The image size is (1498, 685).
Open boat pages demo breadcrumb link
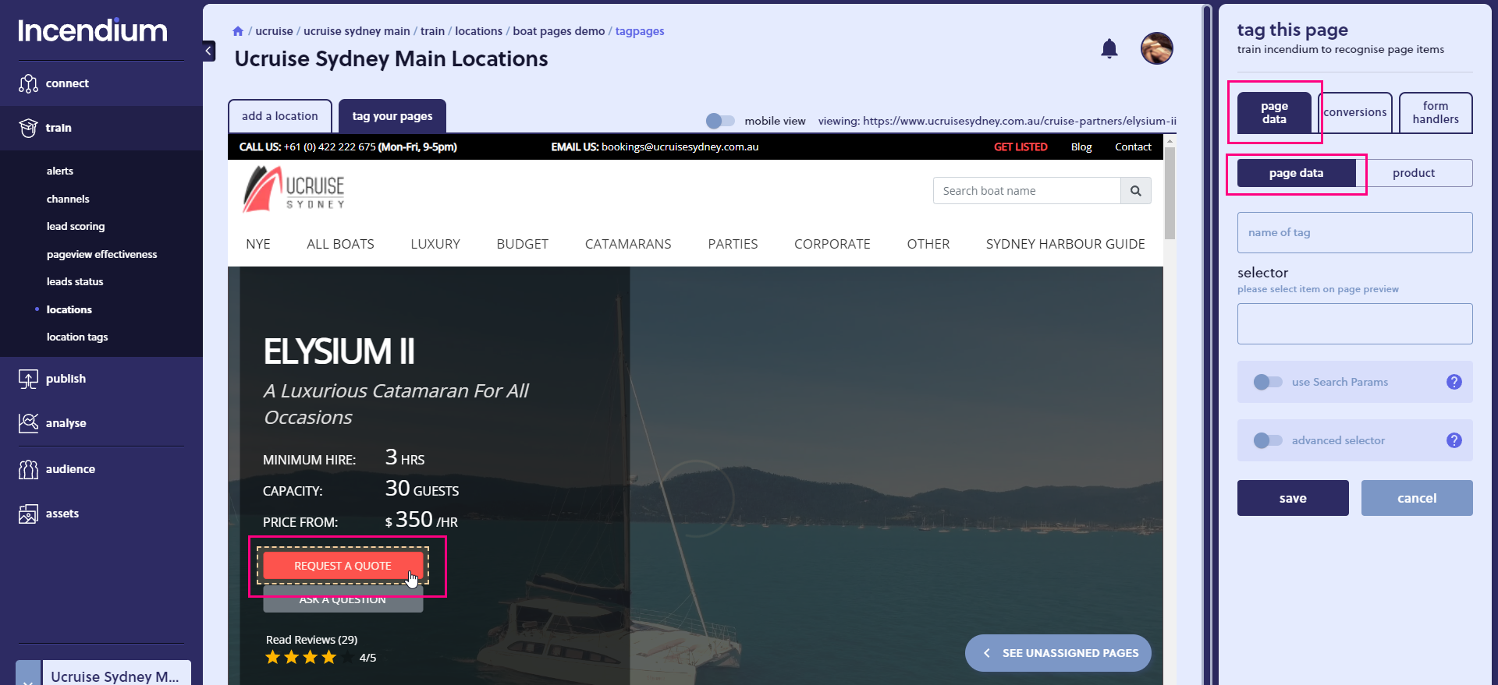(x=559, y=31)
